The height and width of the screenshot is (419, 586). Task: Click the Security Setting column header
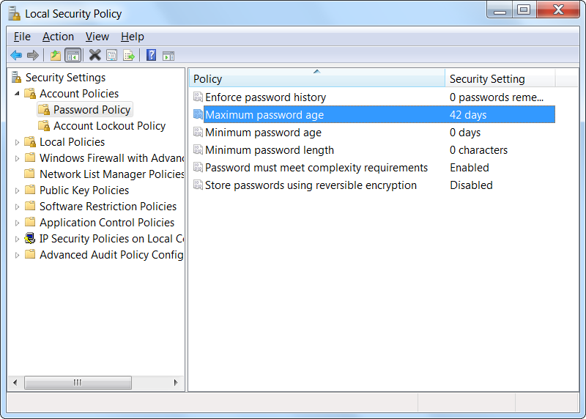click(x=500, y=79)
